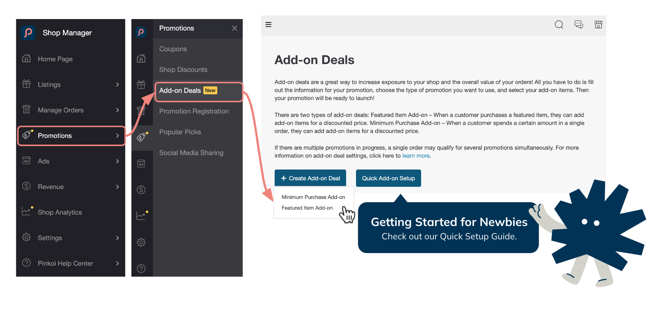Screen dimensions: 666x316
Task: Open the Coupons menu item
Action: (173, 49)
